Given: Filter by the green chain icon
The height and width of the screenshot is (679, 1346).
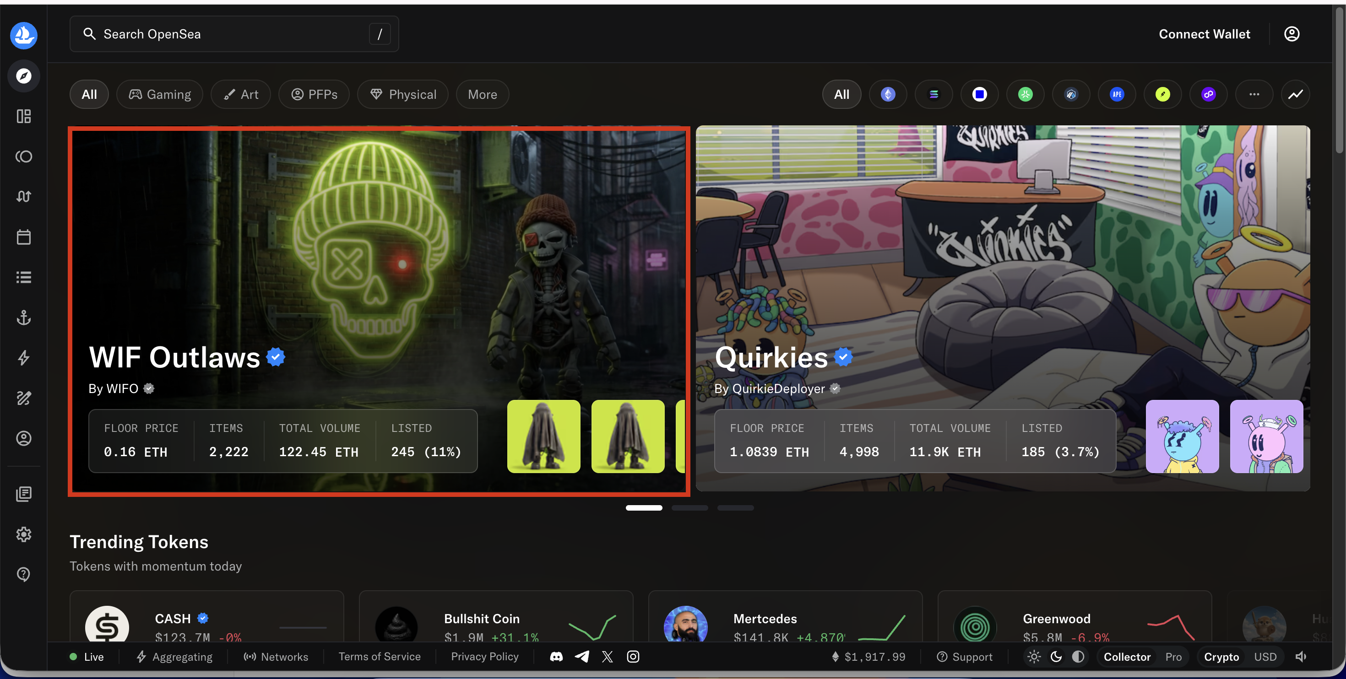Looking at the screenshot, I should pos(1025,95).
